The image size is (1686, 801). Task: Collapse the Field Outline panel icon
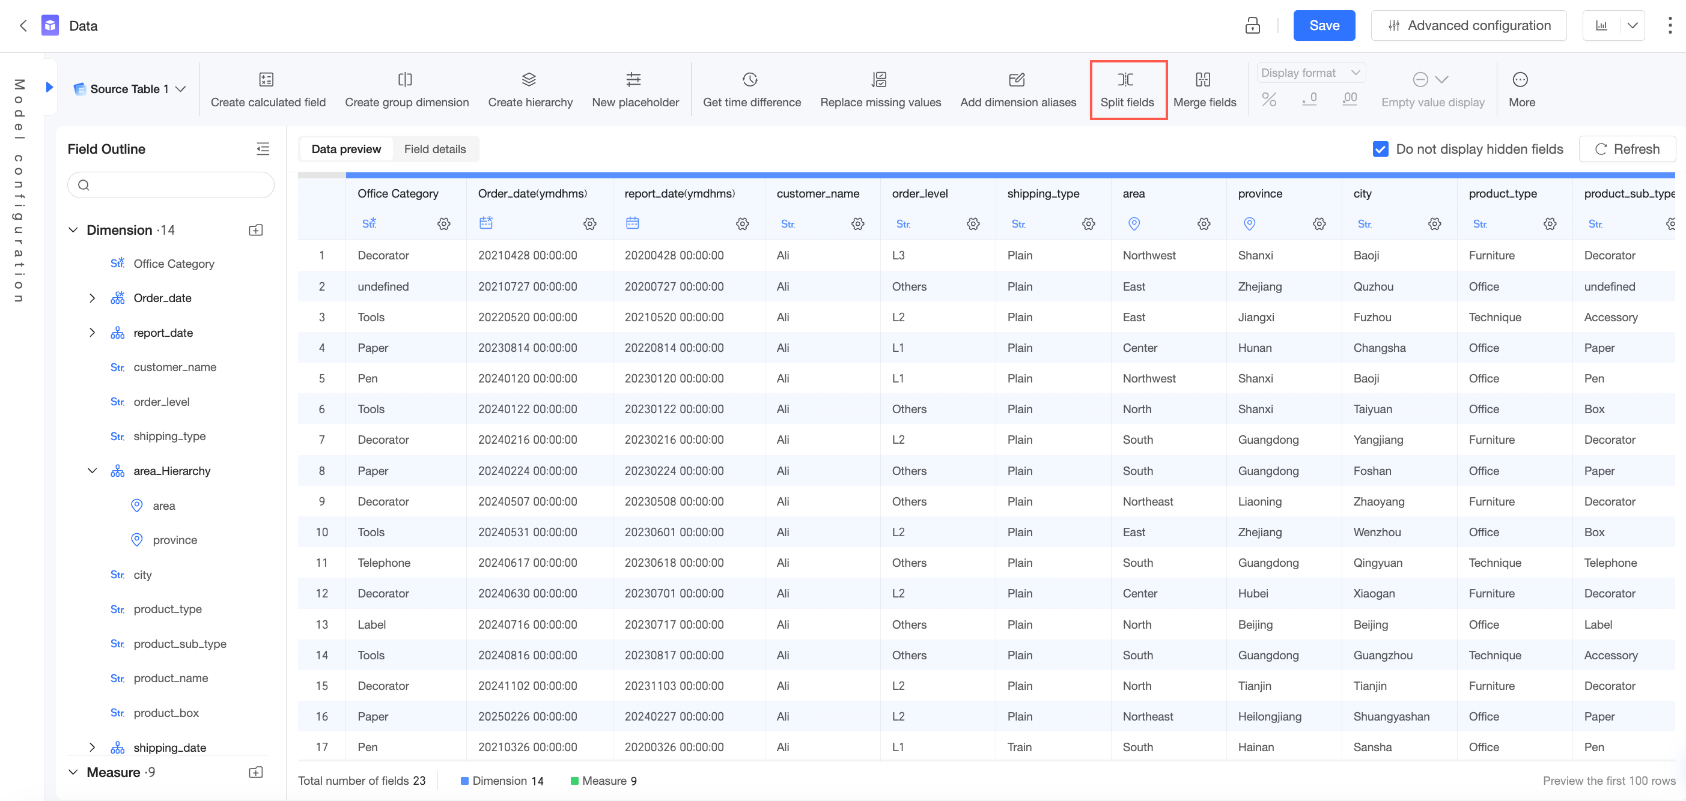coord(263,149)
